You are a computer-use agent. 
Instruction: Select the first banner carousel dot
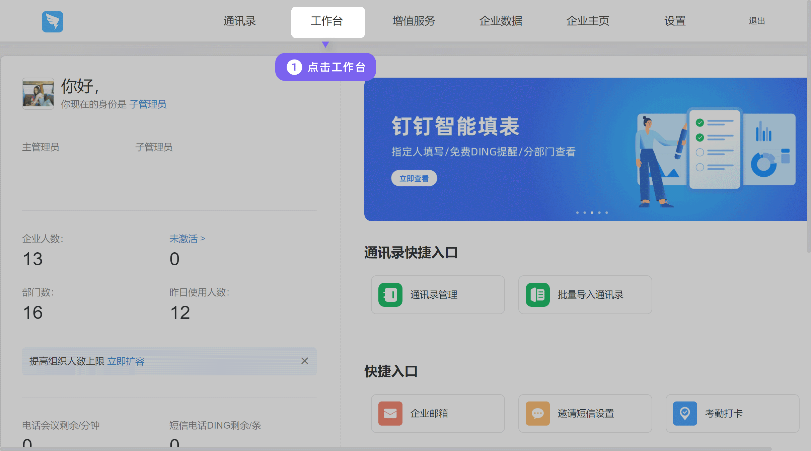point(577,213)
